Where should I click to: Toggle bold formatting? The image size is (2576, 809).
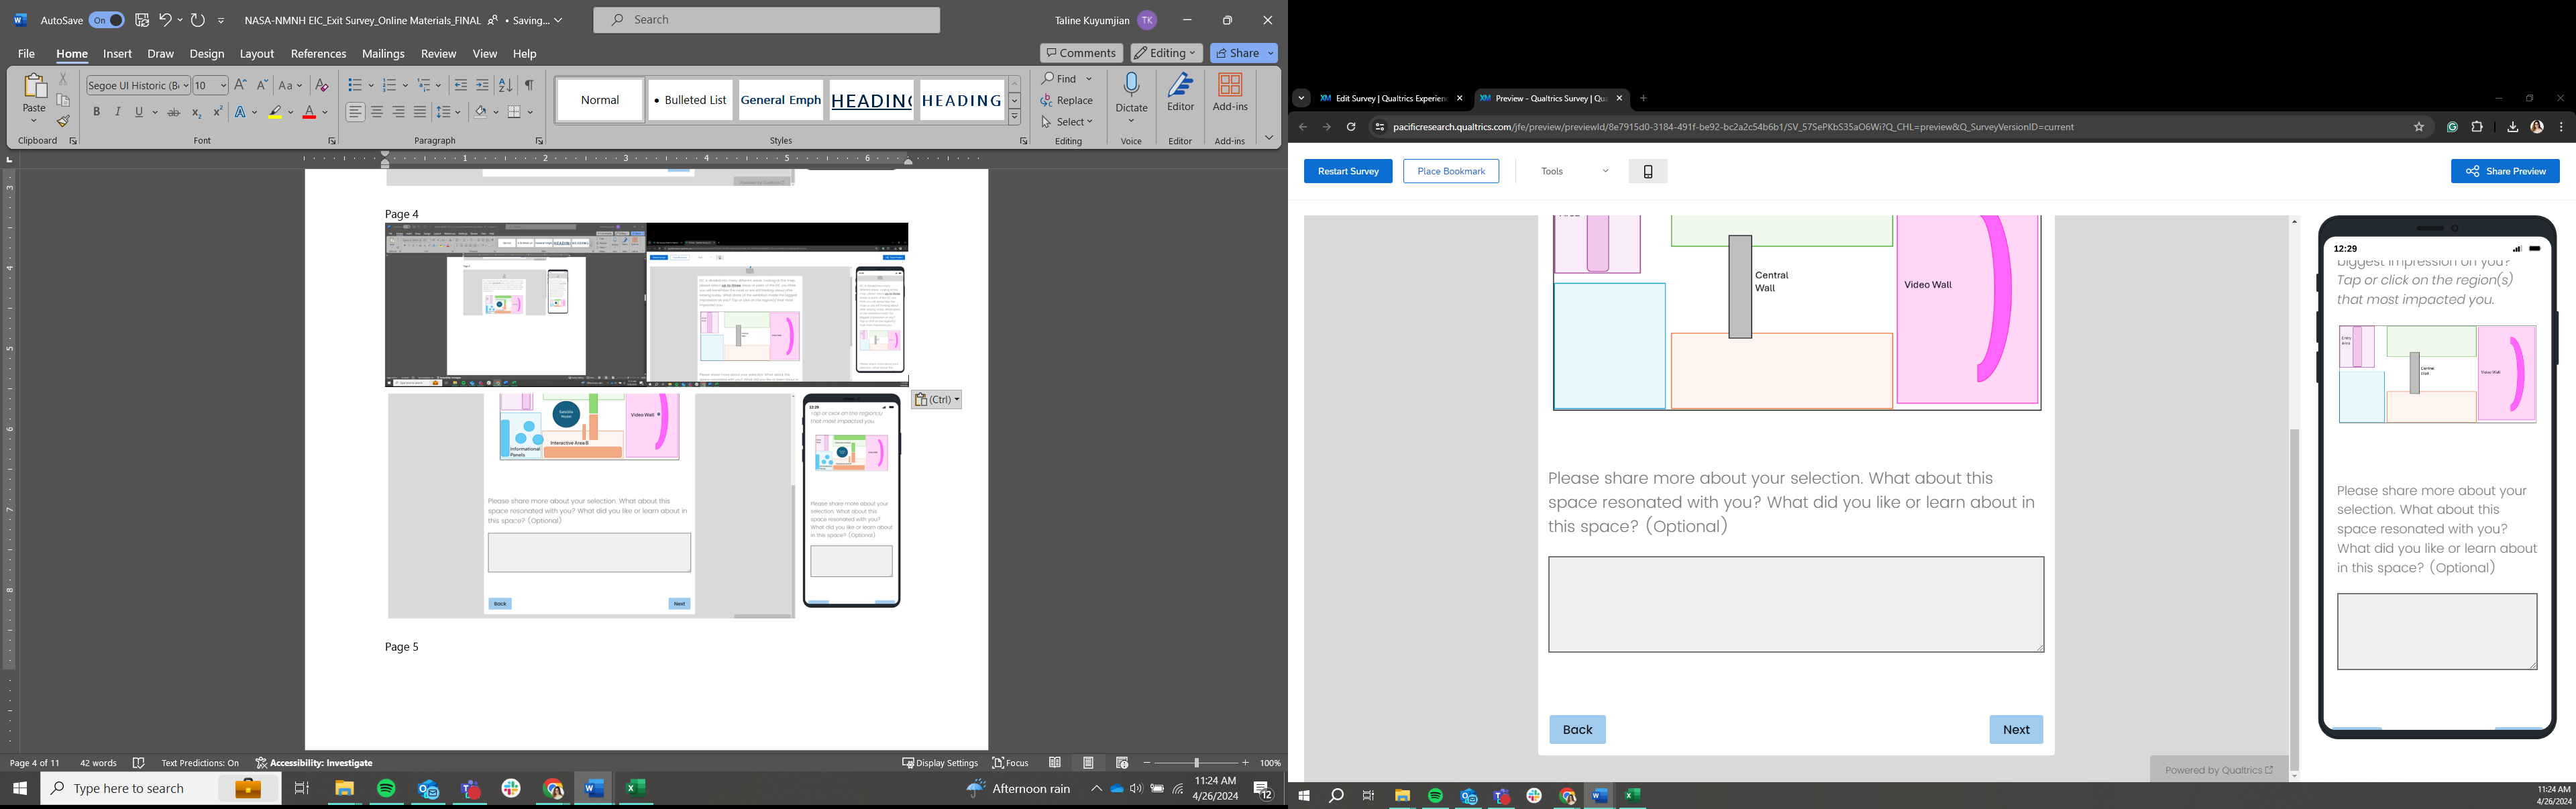pos(97,112)
